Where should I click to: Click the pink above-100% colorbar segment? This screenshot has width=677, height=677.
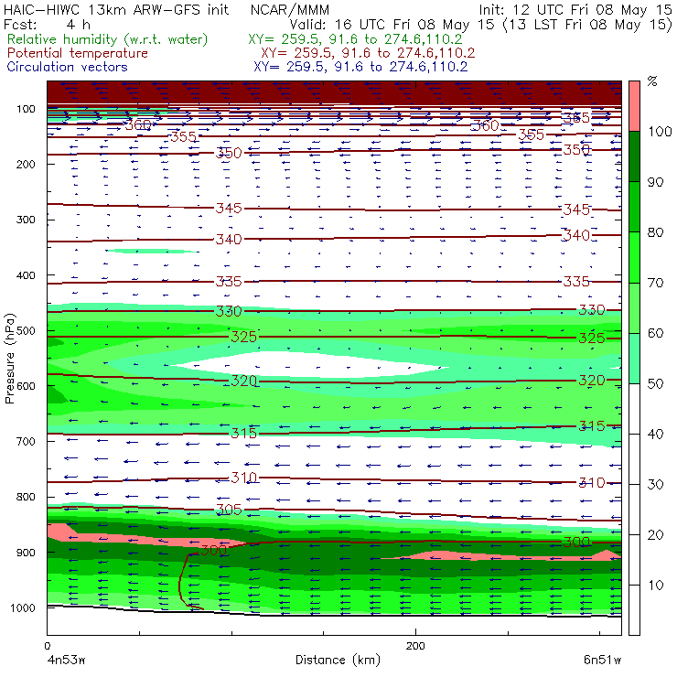(x=634, y=106)
